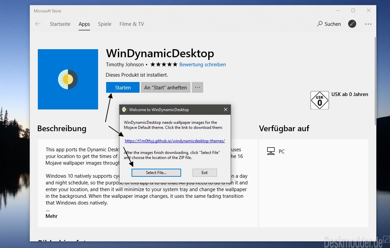The height and width of the screenshot is (248, 390).
Task: Switch to the Spiele tab
Action: tap(105, 24)
